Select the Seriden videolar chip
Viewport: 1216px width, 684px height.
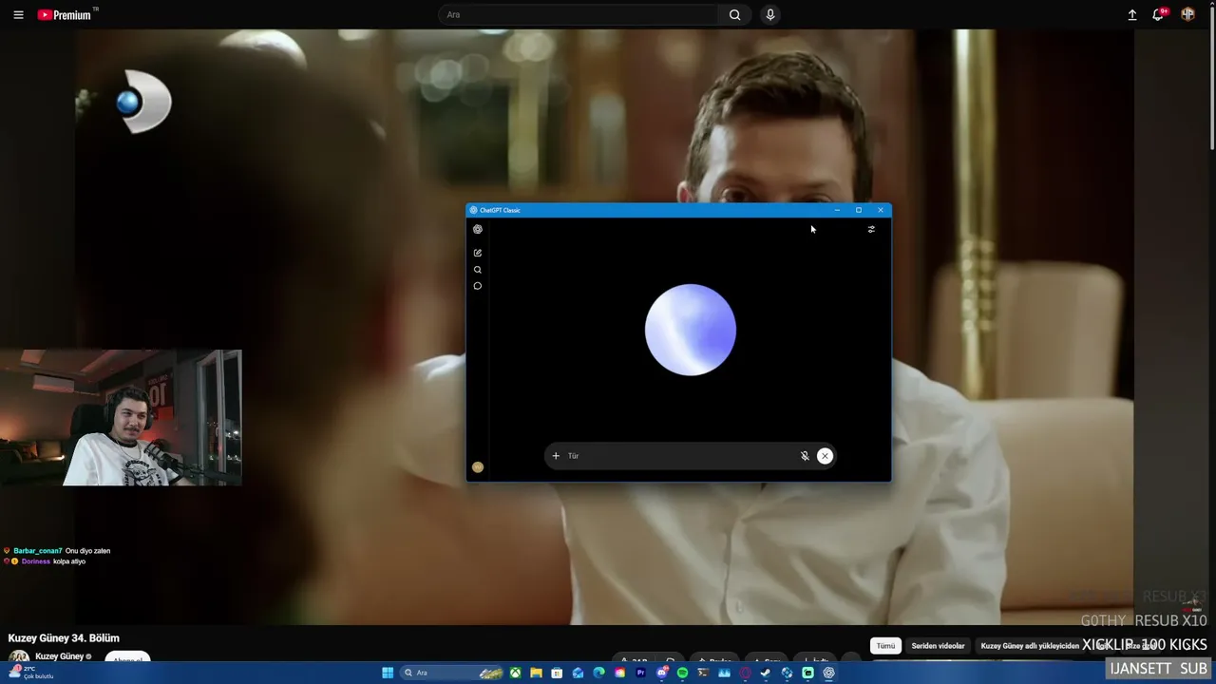tap(938, 646)
